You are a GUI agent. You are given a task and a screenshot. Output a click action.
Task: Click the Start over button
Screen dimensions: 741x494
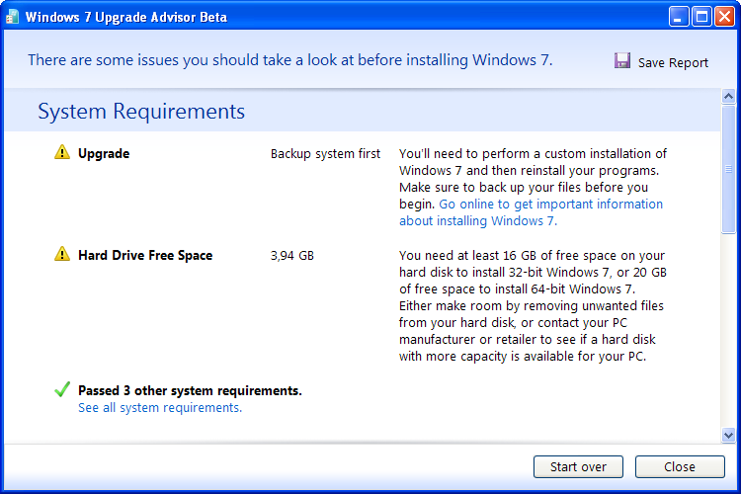pos(578,467)
